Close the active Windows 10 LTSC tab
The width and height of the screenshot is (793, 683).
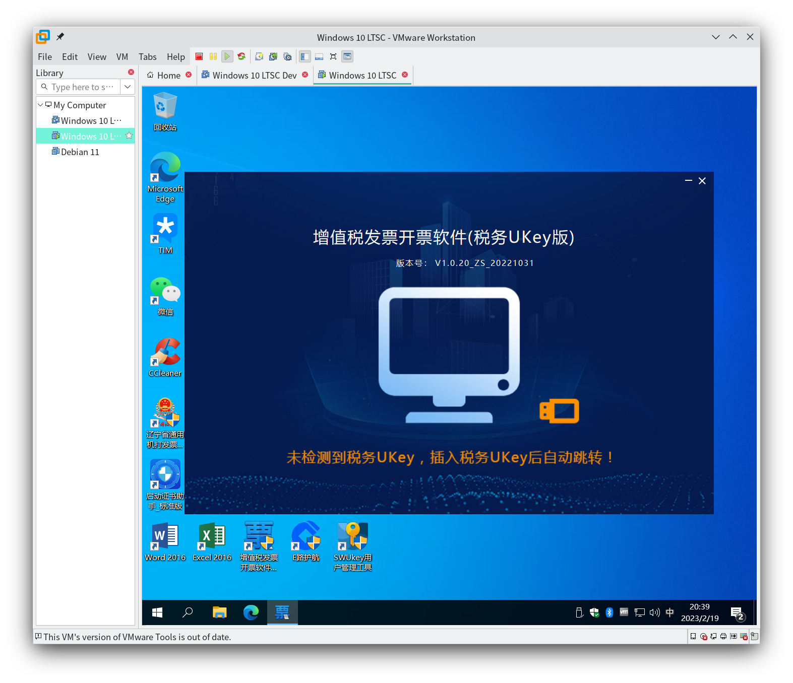point(405,75)
